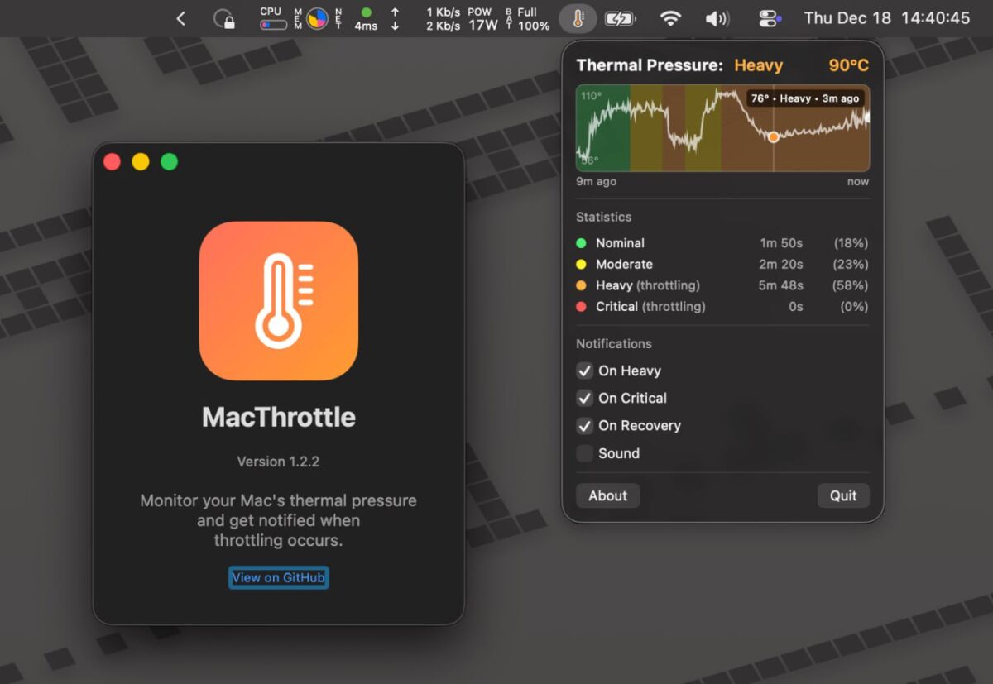Enable the Sound notification option
The image size is (993, 684).
click(585, 453)
